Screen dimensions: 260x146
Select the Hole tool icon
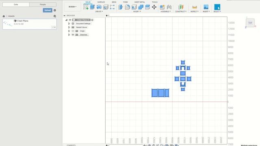tap(106, 7)
